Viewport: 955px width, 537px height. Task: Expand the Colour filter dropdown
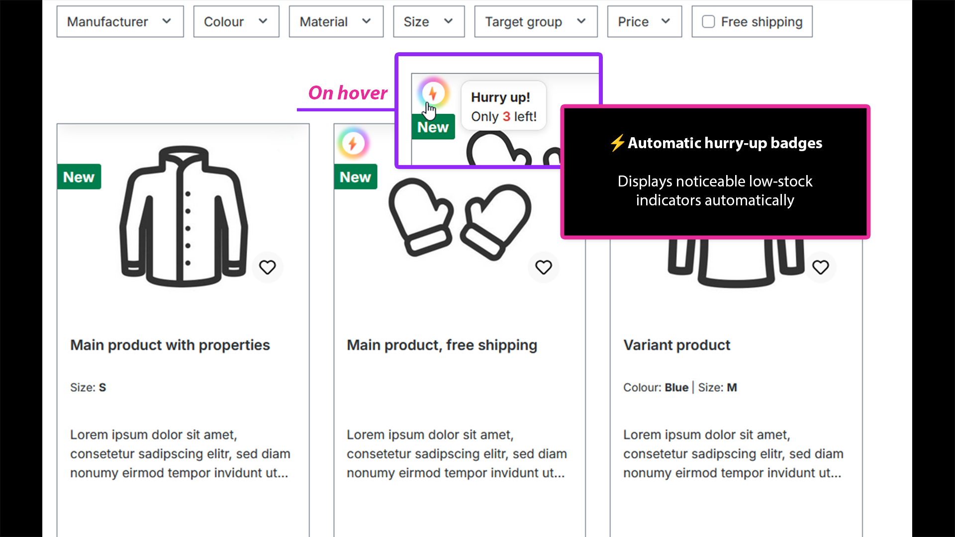point(236,21)
